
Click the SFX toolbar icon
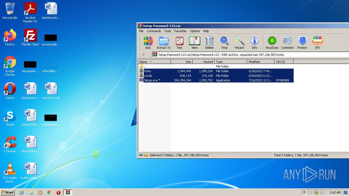pos(318,43)
